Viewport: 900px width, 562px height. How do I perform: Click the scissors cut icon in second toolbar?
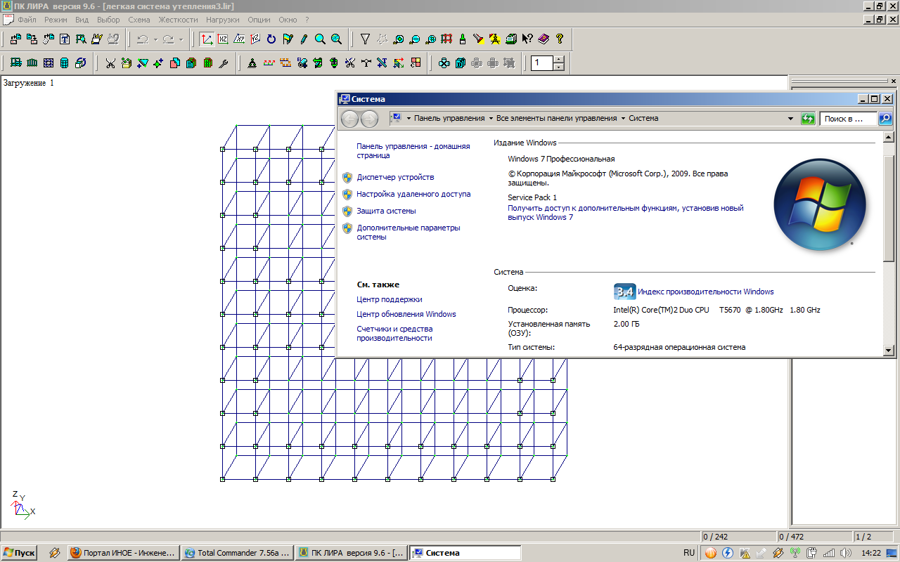pos(110,63)
